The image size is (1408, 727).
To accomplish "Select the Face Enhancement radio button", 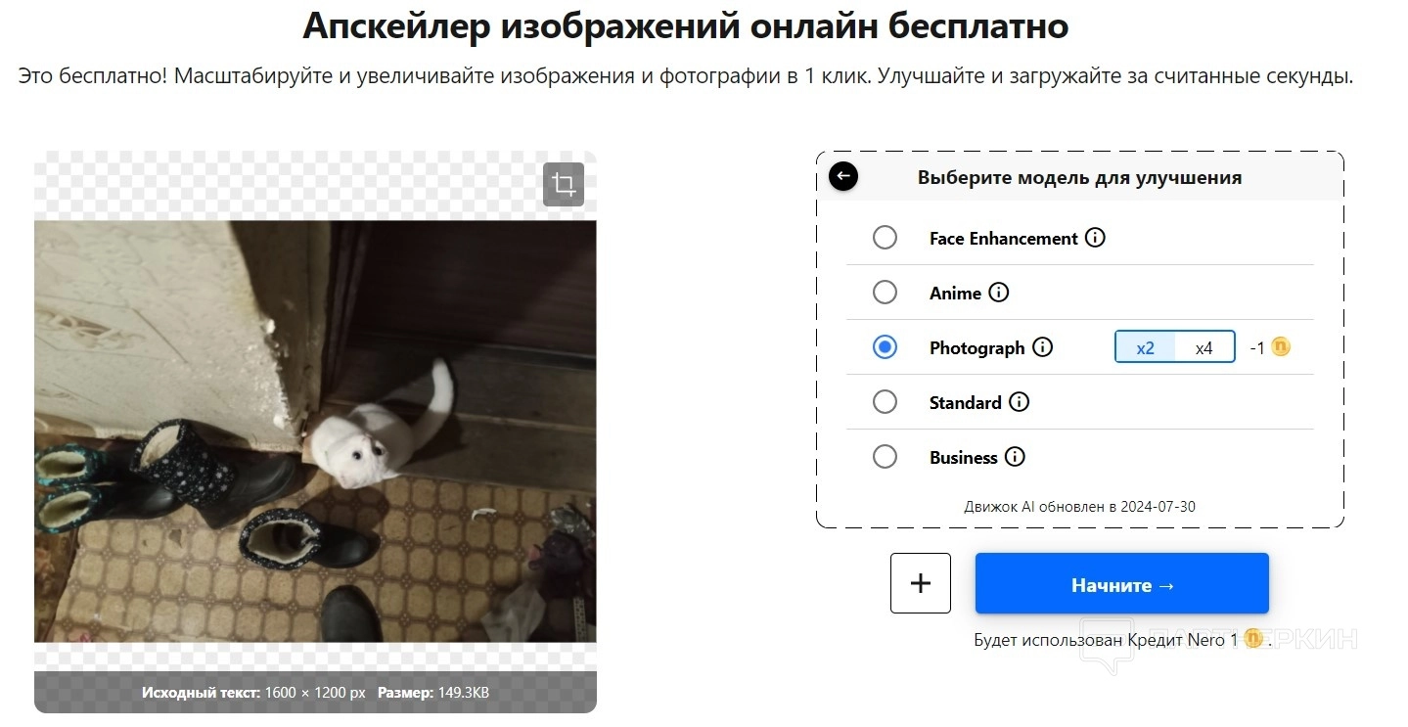I will (885, 238).
